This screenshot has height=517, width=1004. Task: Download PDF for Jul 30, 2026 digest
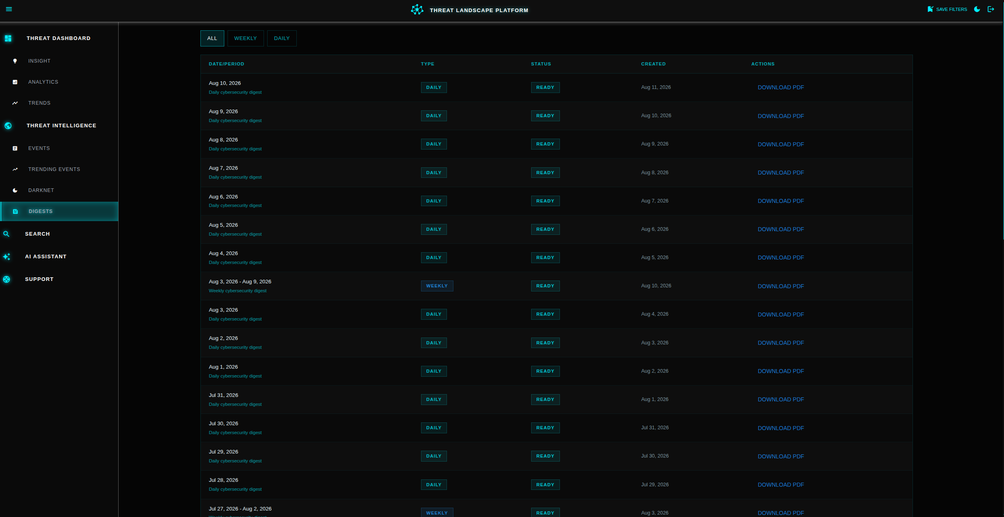[x=781, y=428]
